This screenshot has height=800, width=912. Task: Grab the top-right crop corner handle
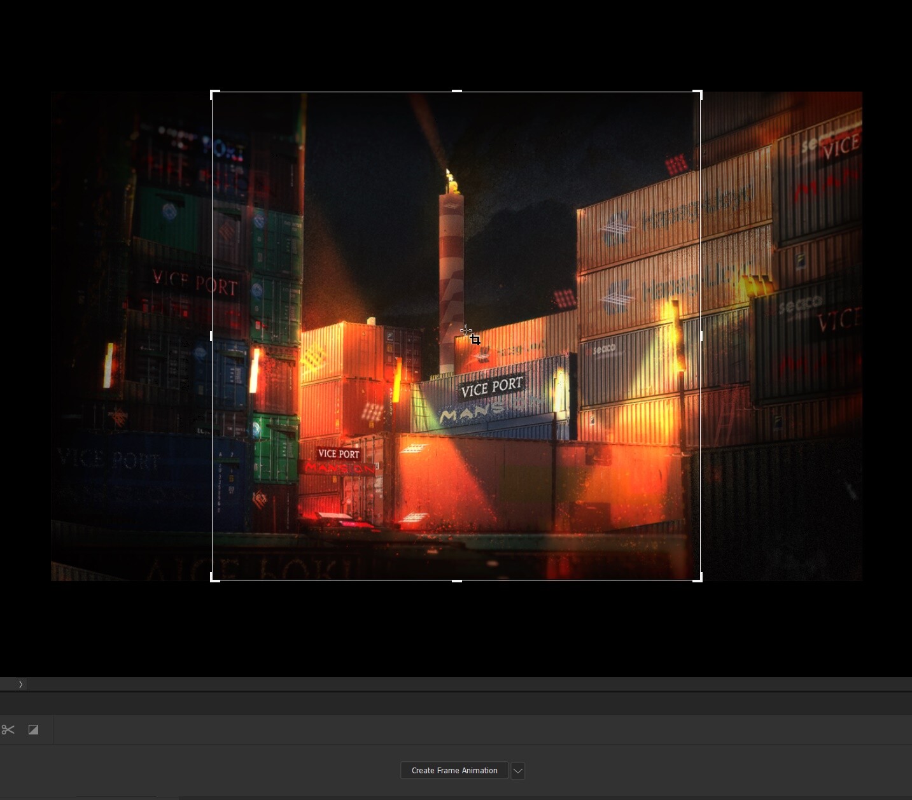pos(698,94)
